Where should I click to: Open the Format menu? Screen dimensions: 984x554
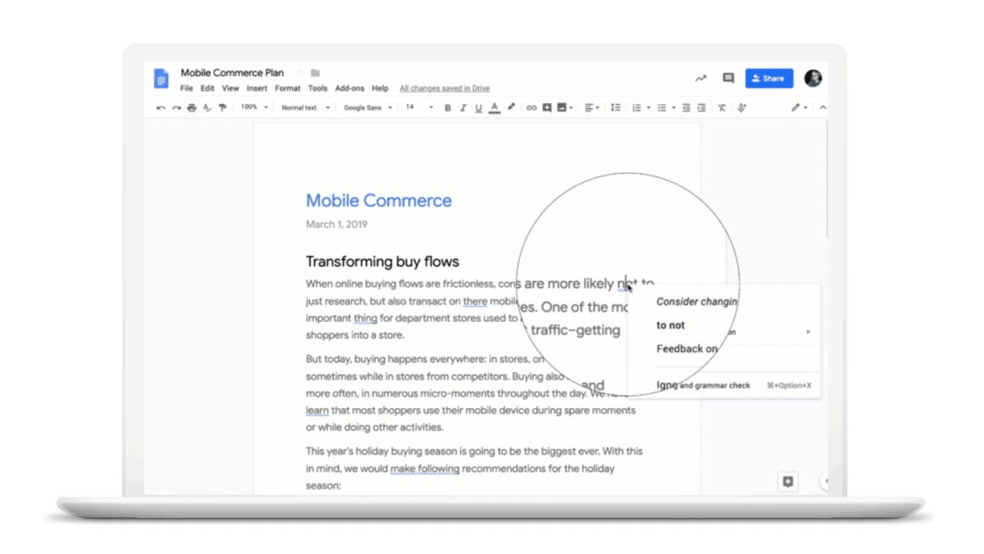[288, 89]
